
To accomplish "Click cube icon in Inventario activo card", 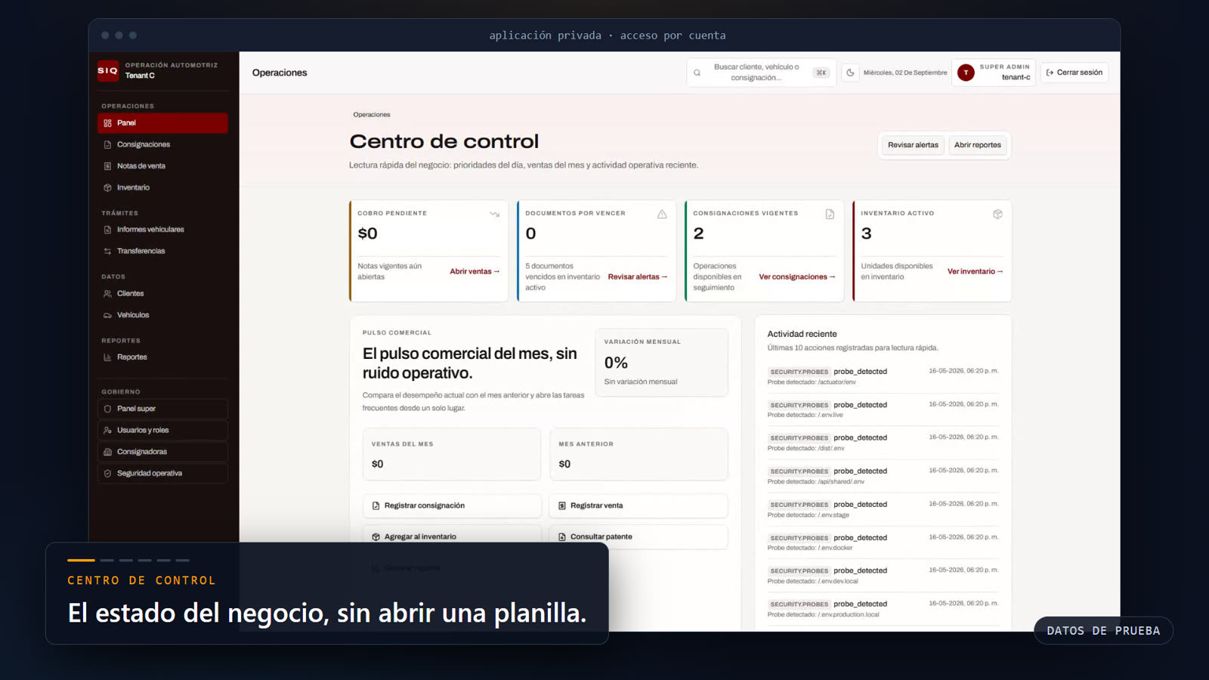I will [x=997, y=215].
